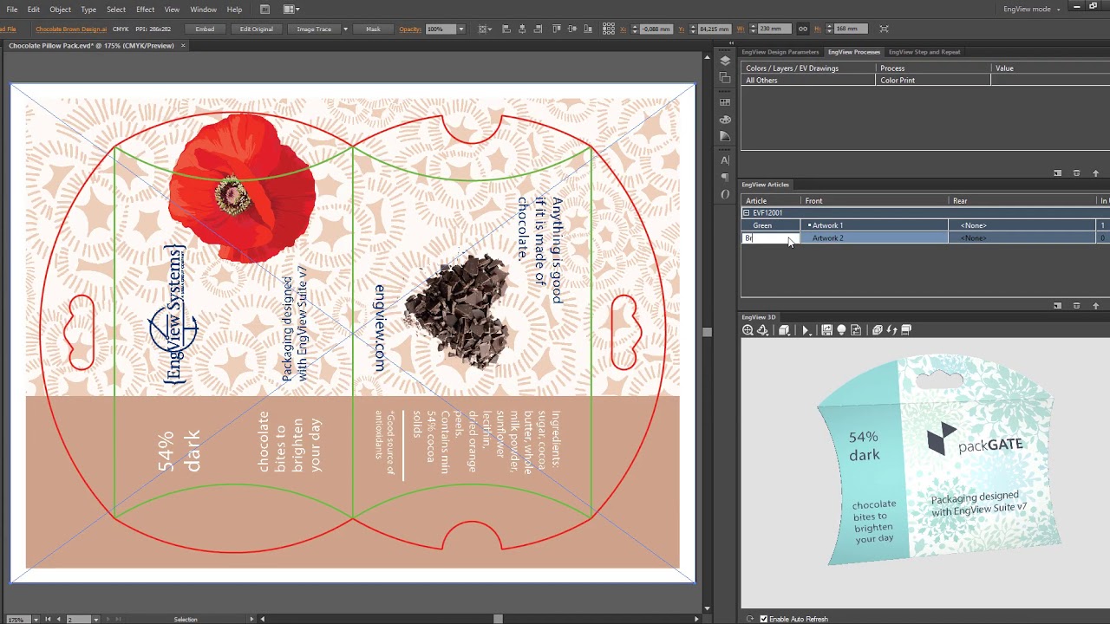This screenshot has width=1110, height=624.
Task: Select the Artwork 1 front cell
Action: click(x=874, y=225)
